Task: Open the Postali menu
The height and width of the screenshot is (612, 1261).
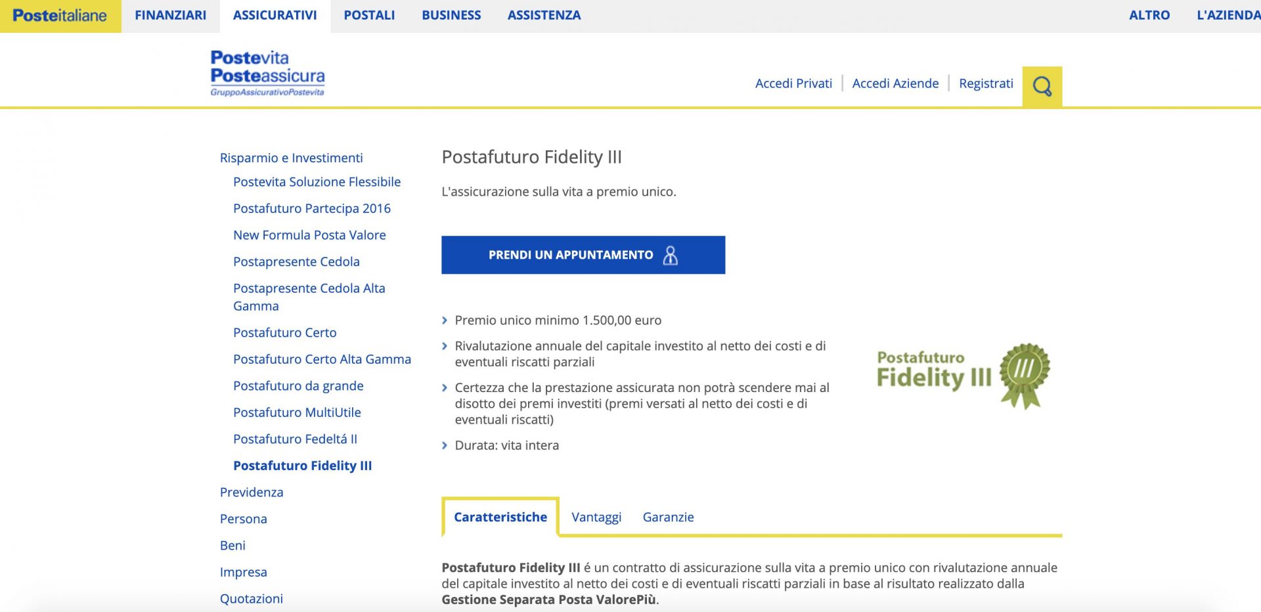Action: click(x=369, y=15)
